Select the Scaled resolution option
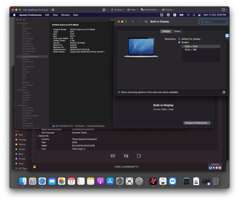The image size is (239, 201). 179,42
